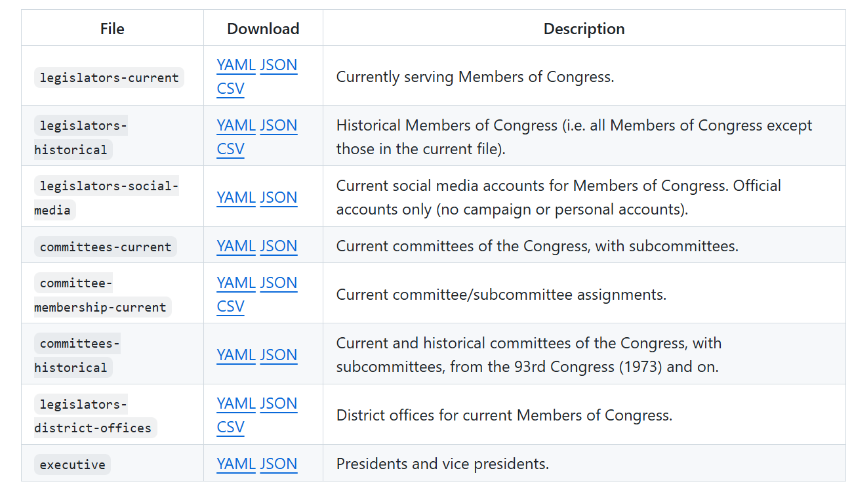Screen dimensions: 852x492
Task: Download committees-current JSON file
Action: coord(278,246)
